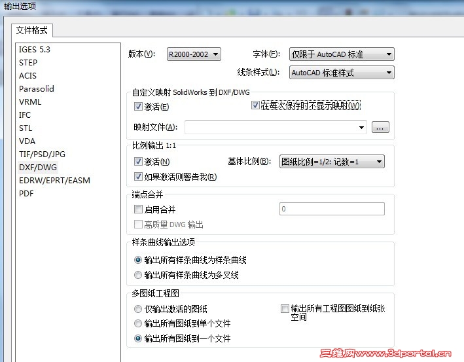Toggle 如果激活则警告我 checkbox

click(x=138, y=176)
